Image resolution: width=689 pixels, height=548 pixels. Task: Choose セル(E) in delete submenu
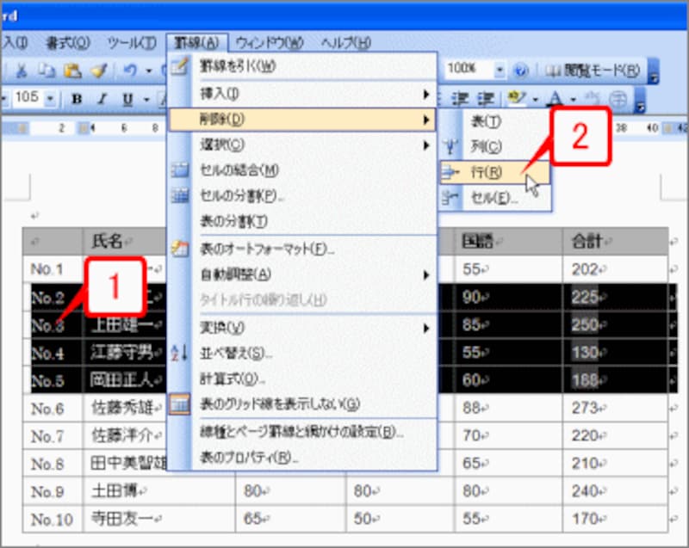tap(496, 198)
